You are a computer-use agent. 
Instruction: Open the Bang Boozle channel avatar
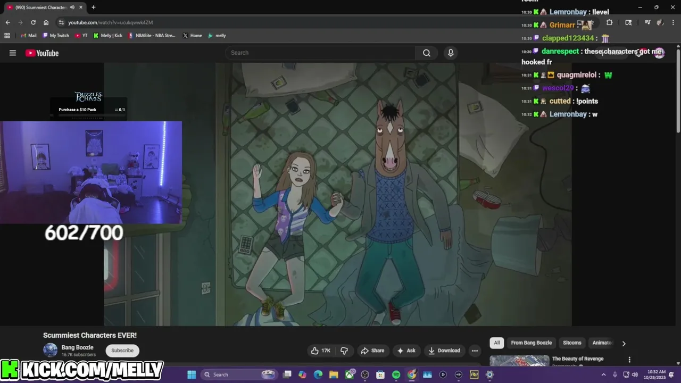[50, 350]
